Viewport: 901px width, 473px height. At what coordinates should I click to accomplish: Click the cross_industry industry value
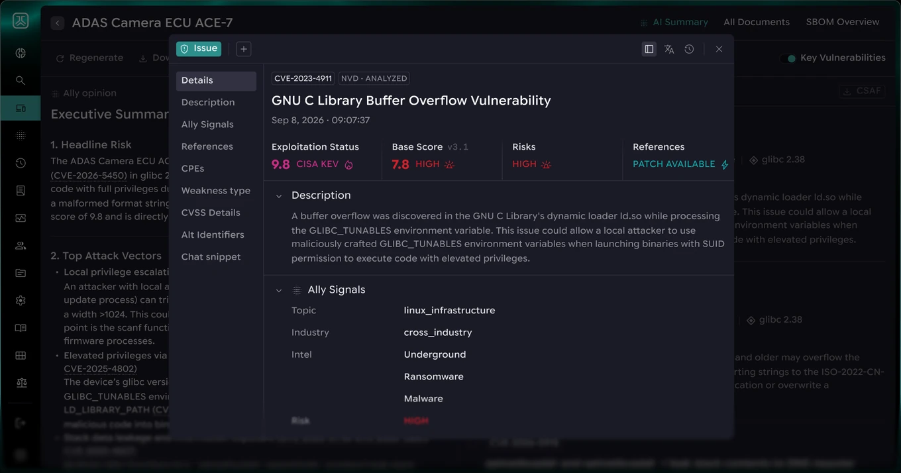click(x=438, y=333)
